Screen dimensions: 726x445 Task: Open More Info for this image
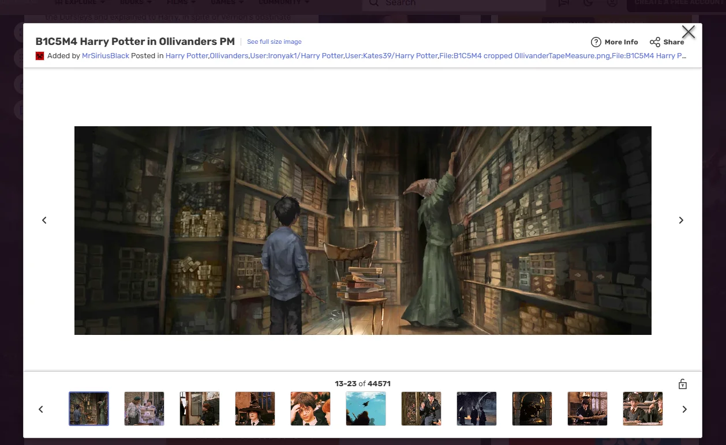point(621,42)
